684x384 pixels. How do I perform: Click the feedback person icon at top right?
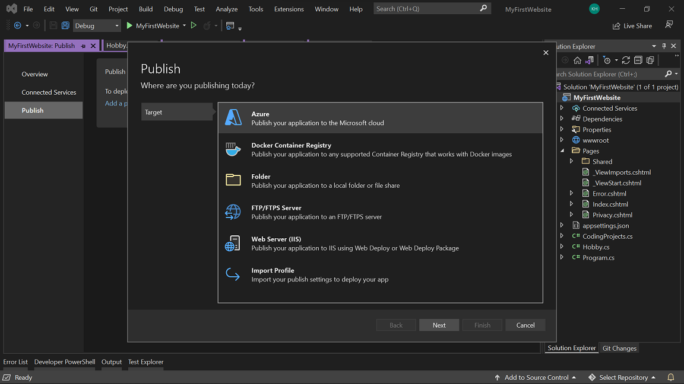point(669,25)
